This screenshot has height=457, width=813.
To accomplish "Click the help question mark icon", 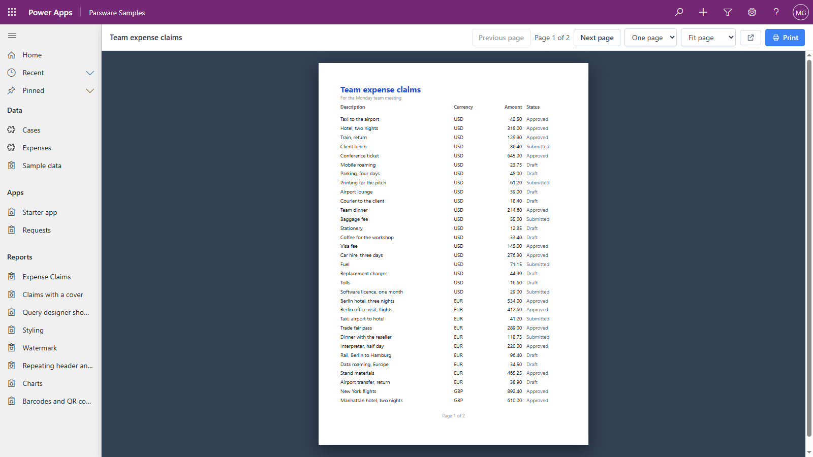I will (x=776, y=12).
